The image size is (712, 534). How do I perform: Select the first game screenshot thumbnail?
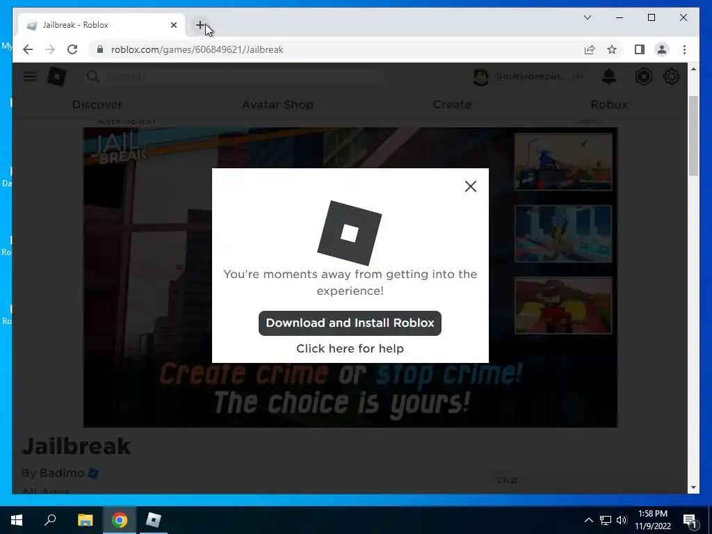563,161
